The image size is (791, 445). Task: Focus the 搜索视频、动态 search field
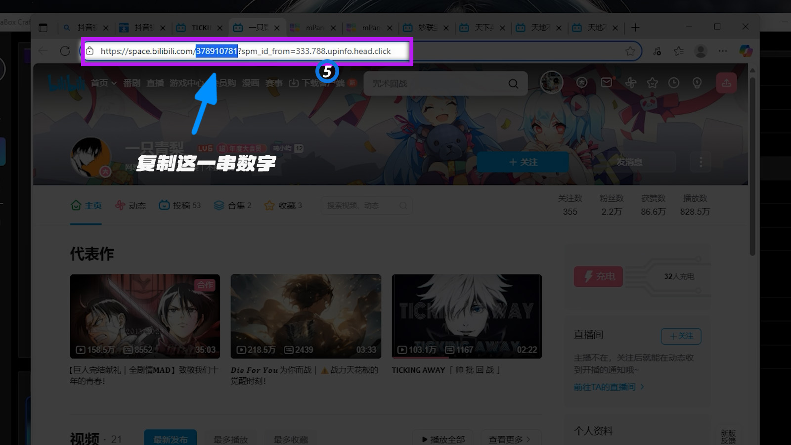point(366,205)
